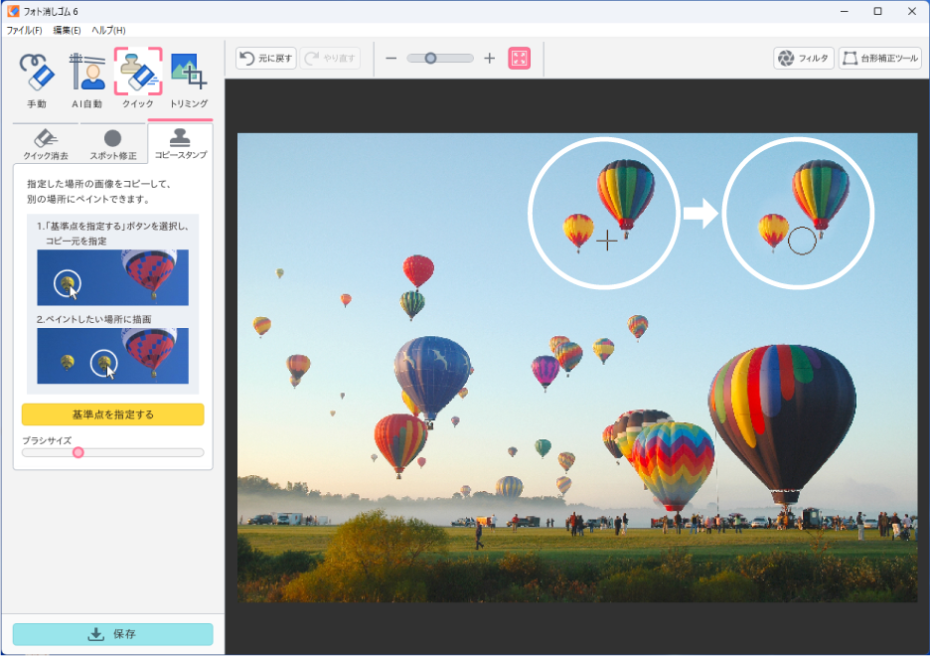This screenshot has height=656, width=930.
Task: Select the クイック quick eraser tool
Action: pyautogui.click(x=138, y=80)
